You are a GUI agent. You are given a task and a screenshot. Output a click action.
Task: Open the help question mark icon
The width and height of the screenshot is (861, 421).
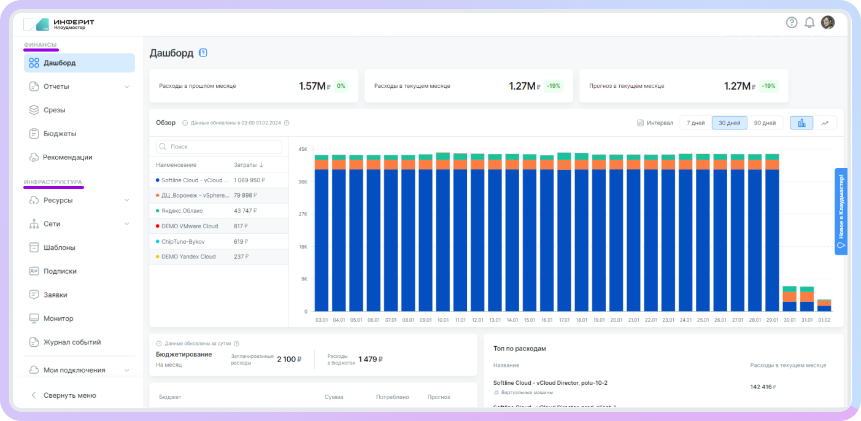[x=792, y=23]
